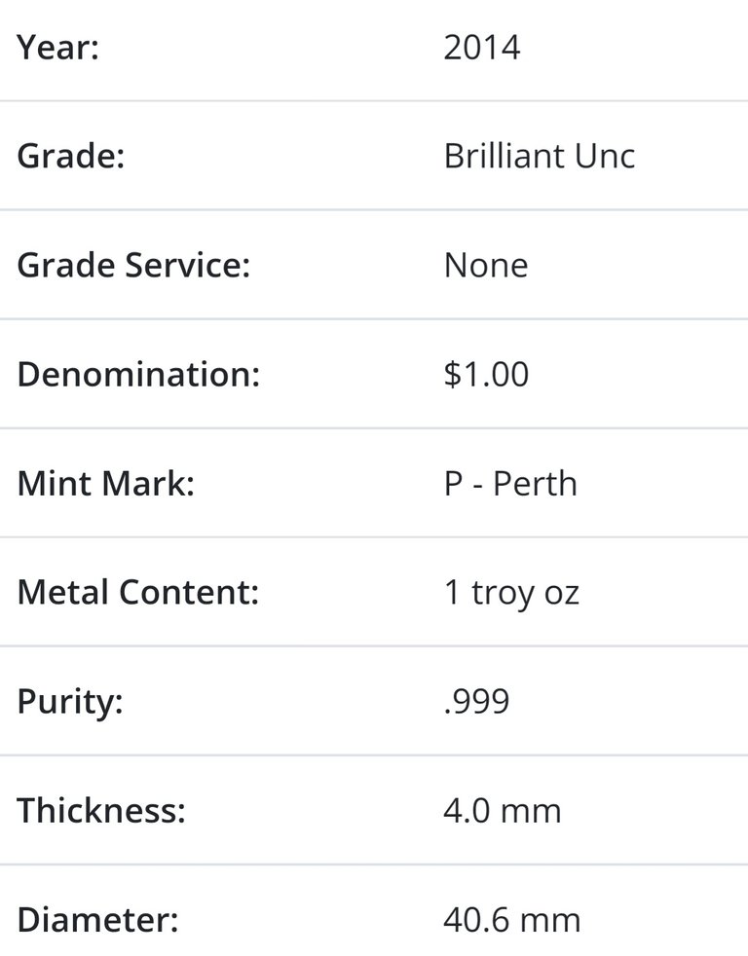Select the Purity label

[x=70, y=702]
